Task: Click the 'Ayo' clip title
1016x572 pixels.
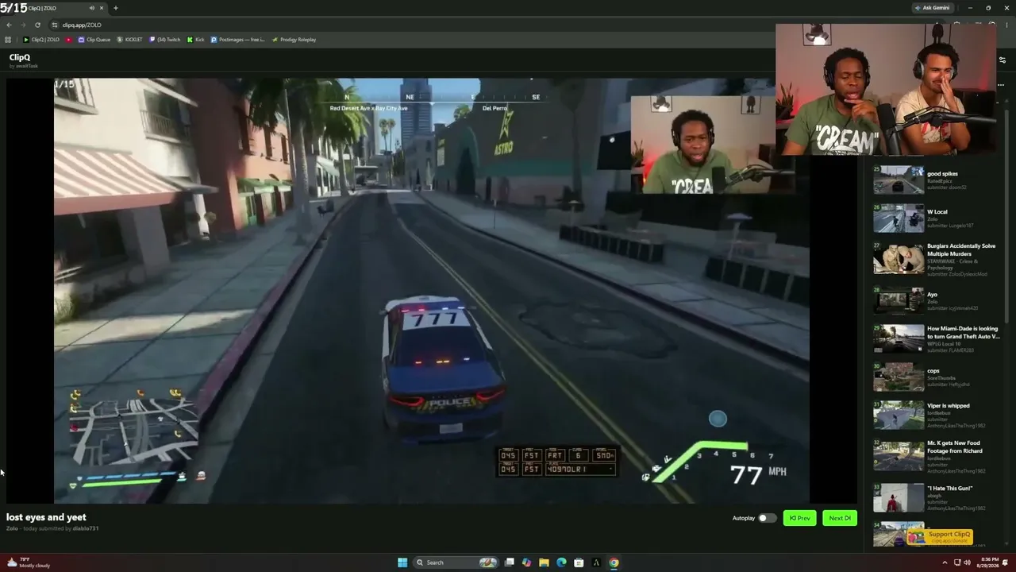Action: [x=932, y=295]
